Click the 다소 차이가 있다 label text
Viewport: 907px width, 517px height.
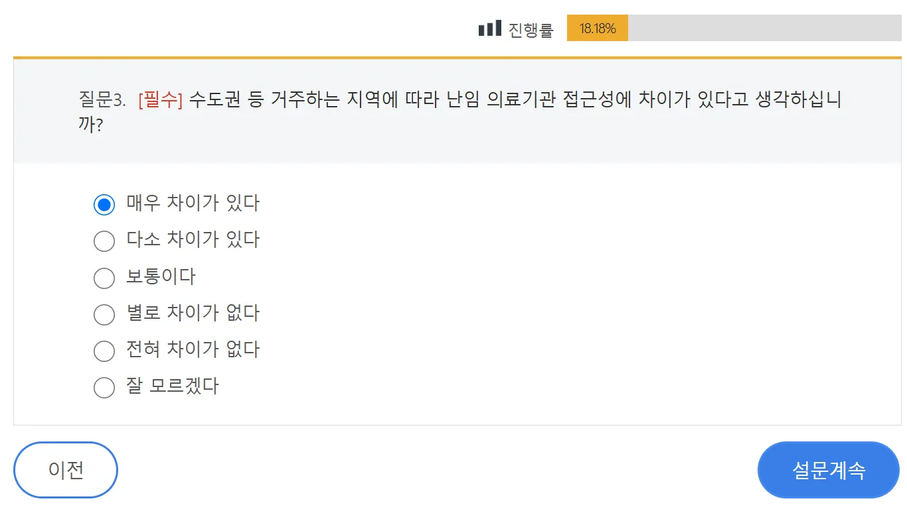click(193, 239)
